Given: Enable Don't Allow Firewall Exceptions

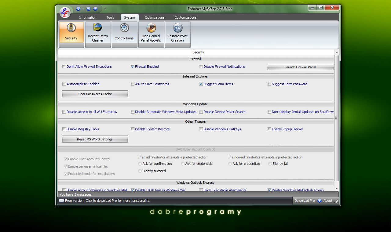Looking at the screenshot, I should (64, 67).
